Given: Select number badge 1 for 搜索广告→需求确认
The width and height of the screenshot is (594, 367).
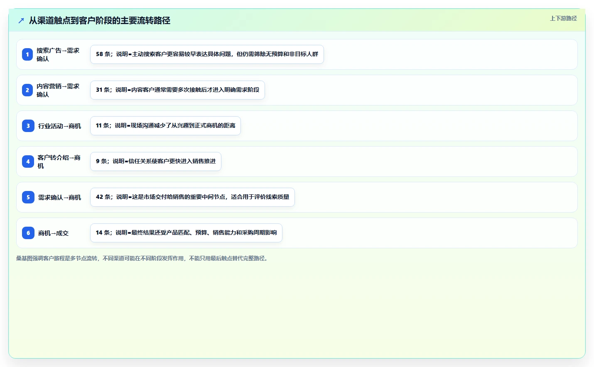Looking at the screenshot, I should coord(27,54).
